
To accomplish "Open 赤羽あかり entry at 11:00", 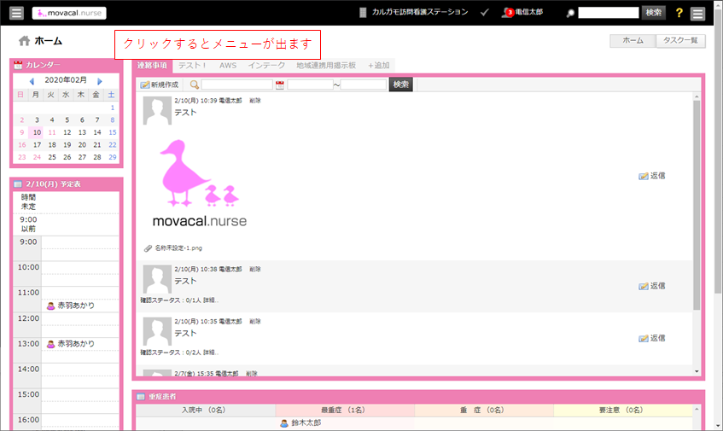I will coord(76,306).
